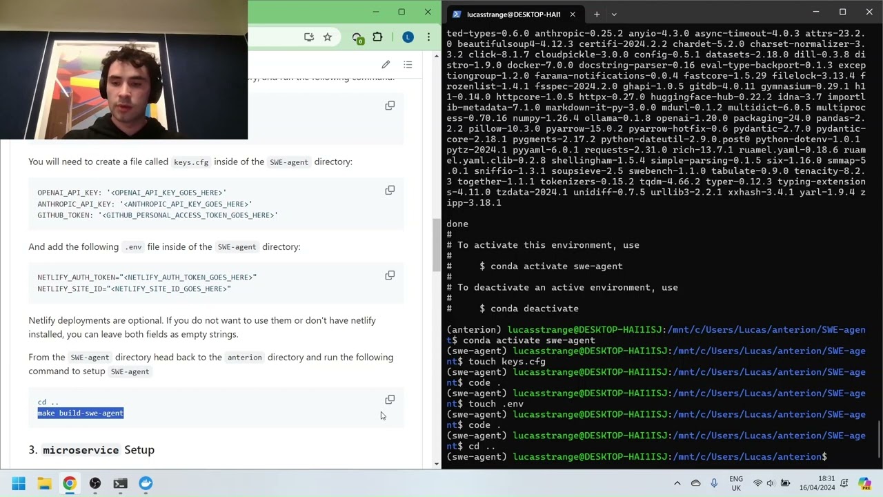Viewport: 883px width, 497px height.
Task: Open the ENG UK language switcher
Action: [x=736, y=483]
